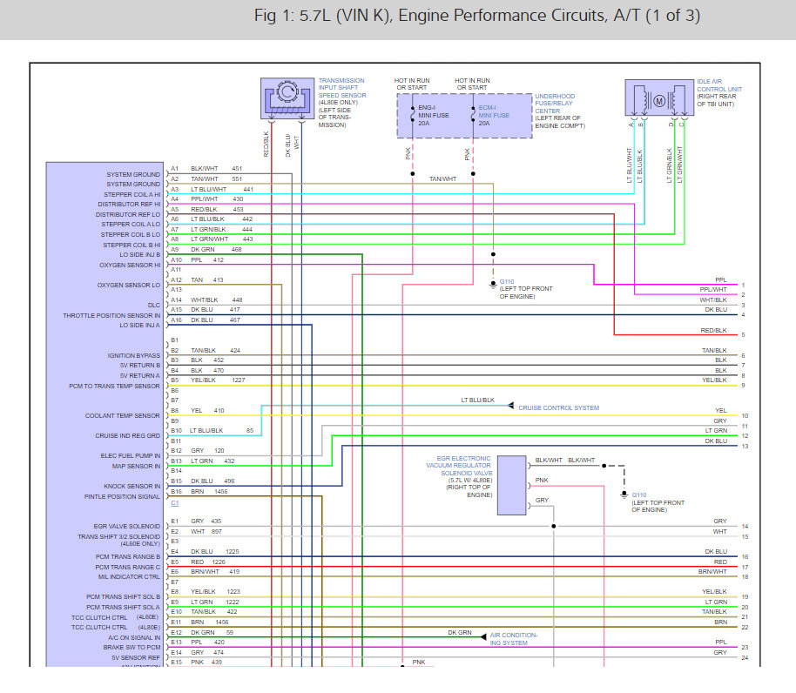Image resolution: width=796 pixels, height=693 pixels.
Task: Click pin B5 'YEL/BLK 1227' wire label
Action: coord(218,380)
